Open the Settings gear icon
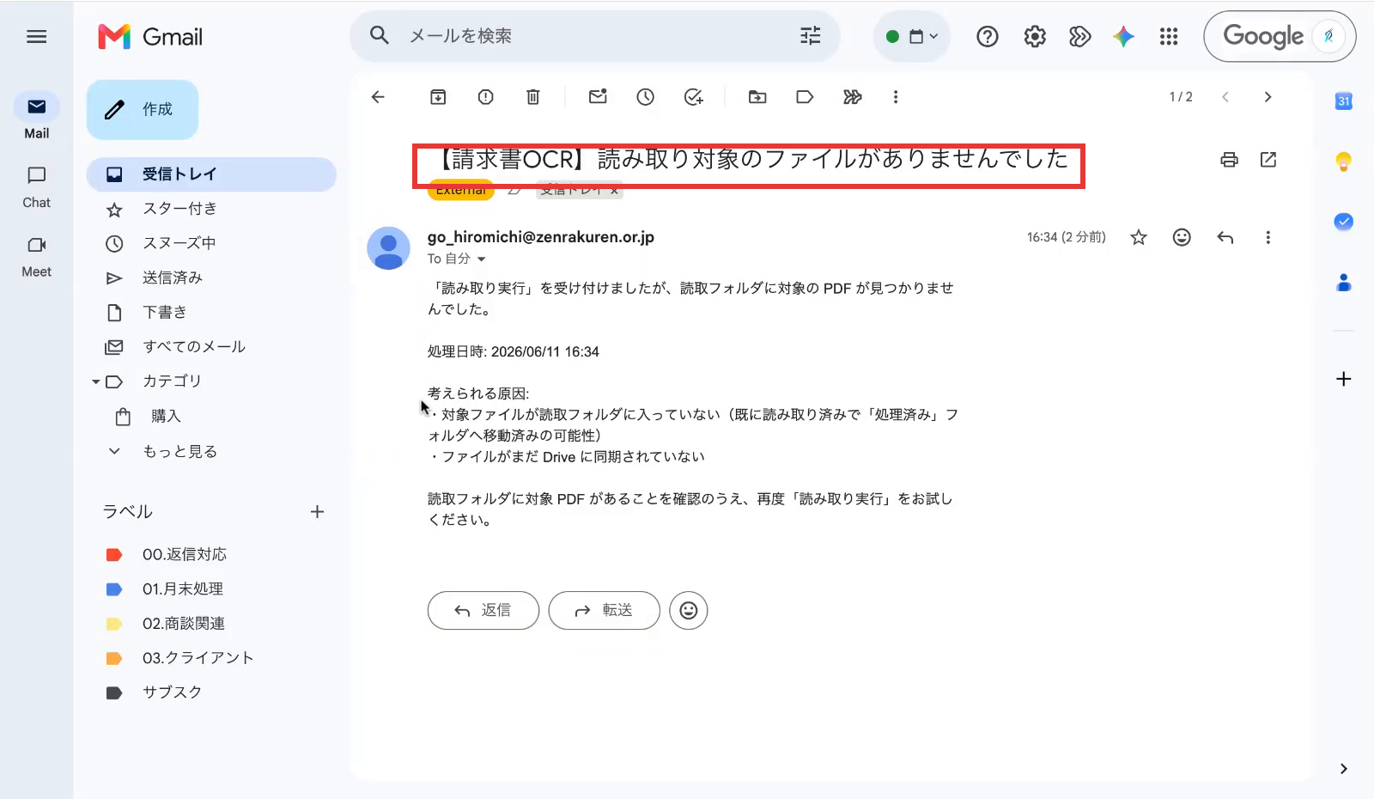The height and width of the screenshot is (799, 1374). pyautogui.click(x=1035, y=36)
